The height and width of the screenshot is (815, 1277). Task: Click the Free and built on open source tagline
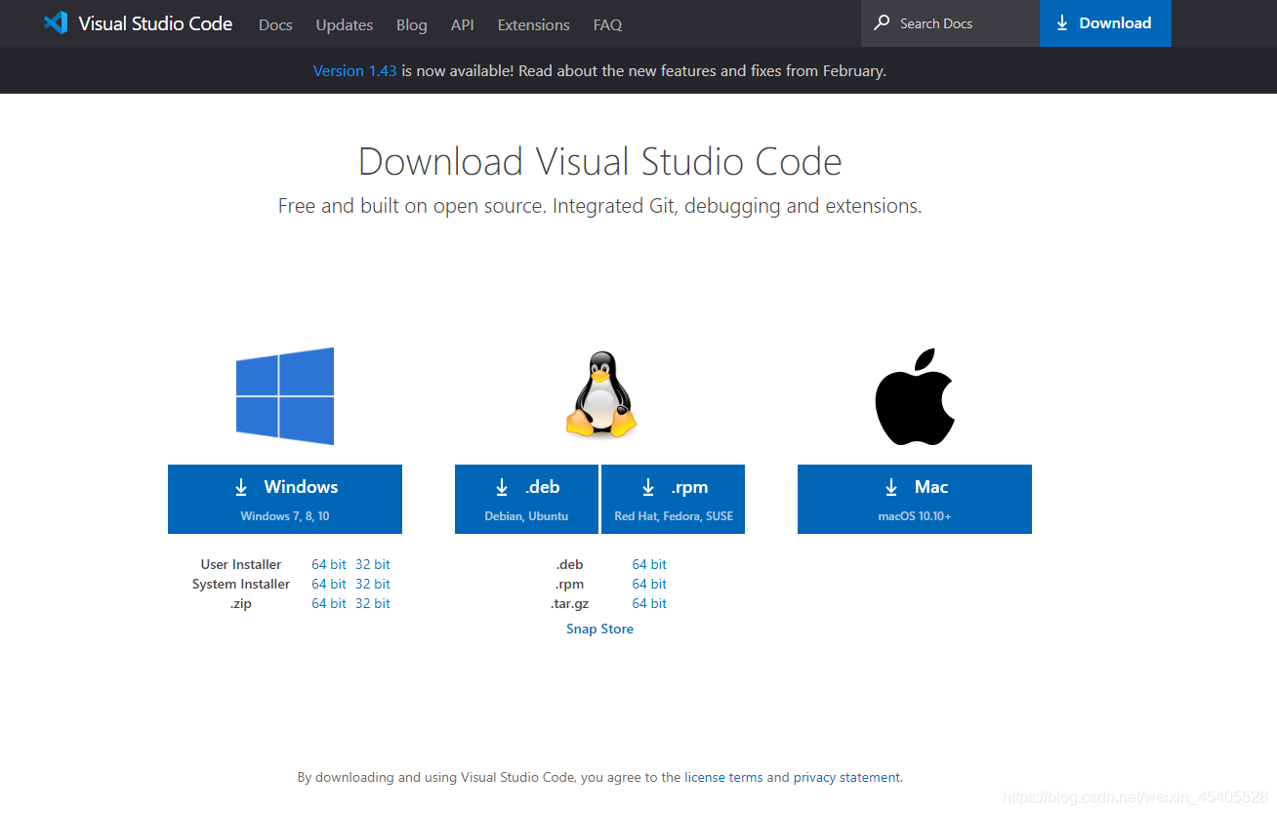(600, 206)
